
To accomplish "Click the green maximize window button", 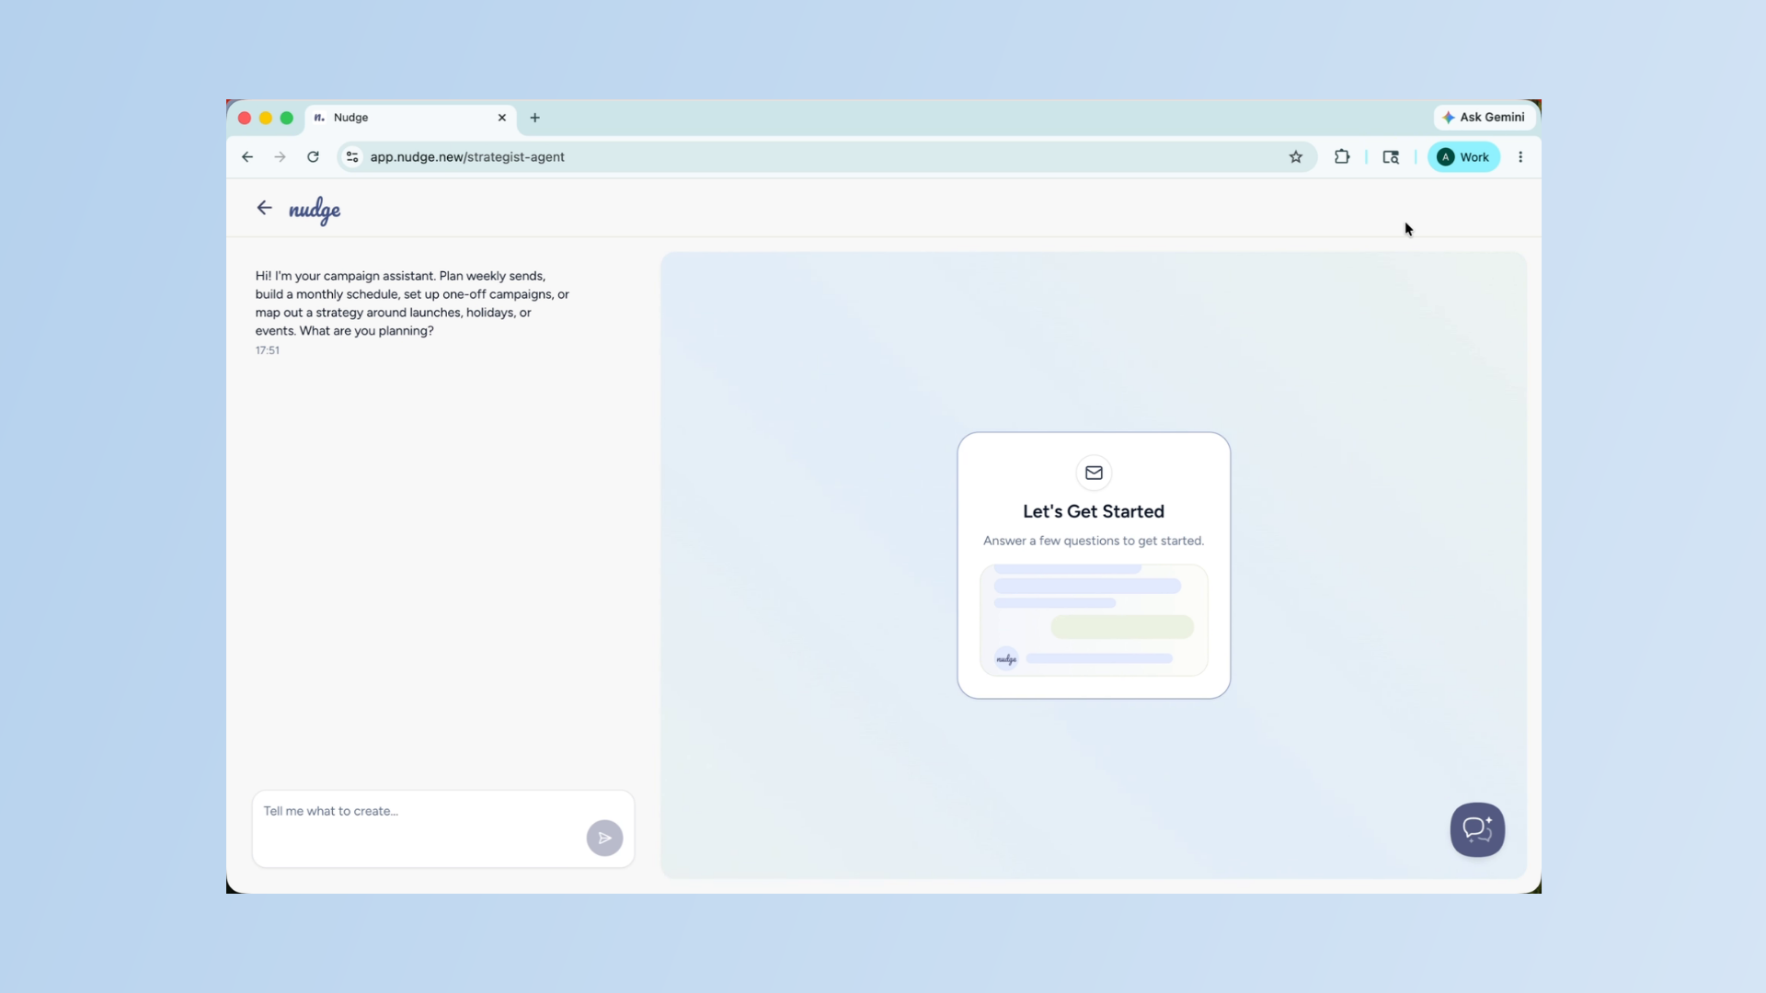I will click(287, 118).
